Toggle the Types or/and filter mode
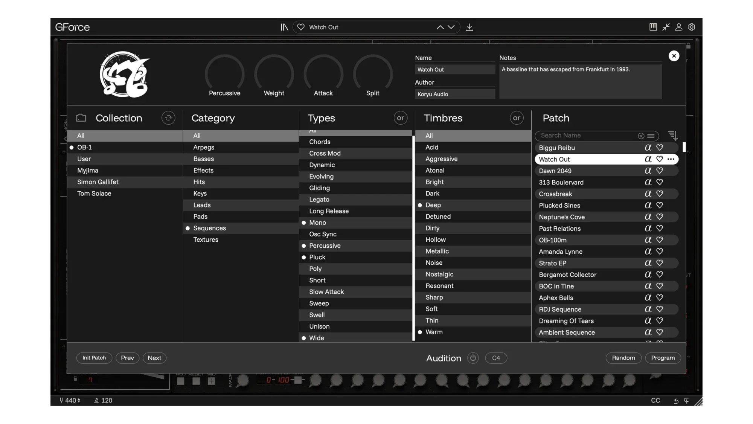 coord(401,118)
